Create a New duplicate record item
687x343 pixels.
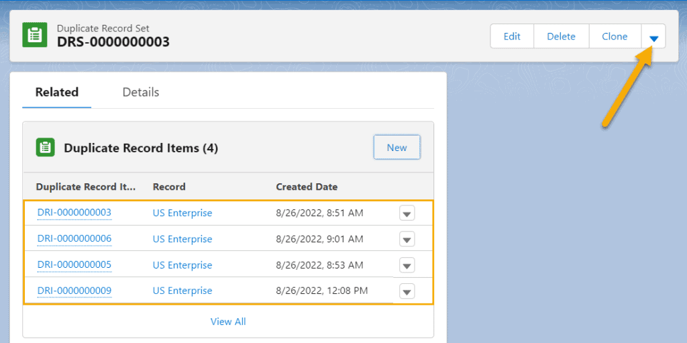(x=397, y=148)
